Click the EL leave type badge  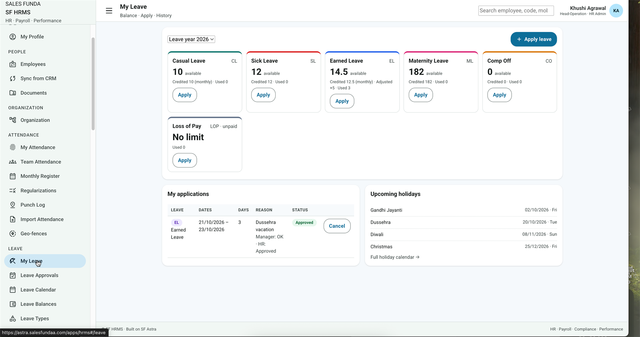click(x=176, y=223)
